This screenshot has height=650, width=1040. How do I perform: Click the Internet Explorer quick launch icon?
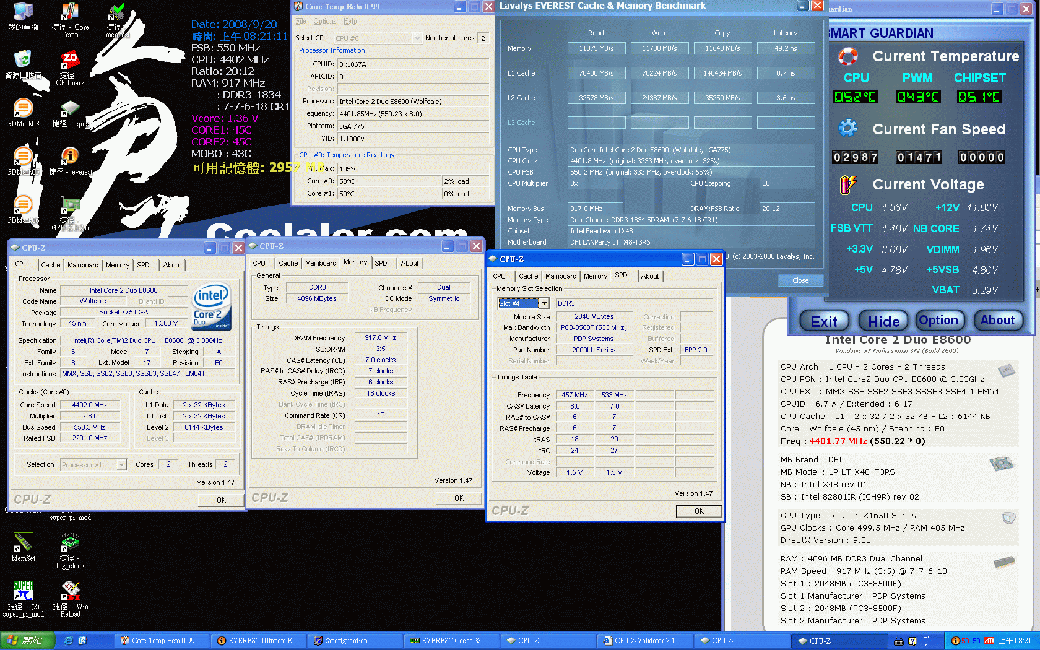tap(69, 641)
